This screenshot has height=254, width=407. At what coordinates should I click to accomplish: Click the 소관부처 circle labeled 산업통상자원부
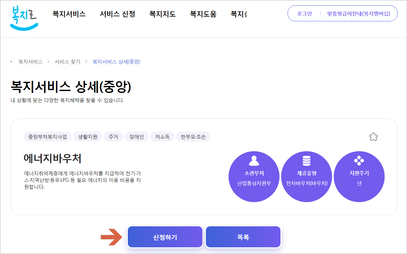(x=254, y=176)
